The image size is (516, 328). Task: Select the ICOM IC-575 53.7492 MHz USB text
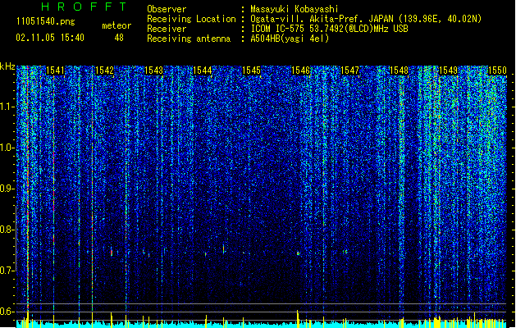[x=329, y=29]
